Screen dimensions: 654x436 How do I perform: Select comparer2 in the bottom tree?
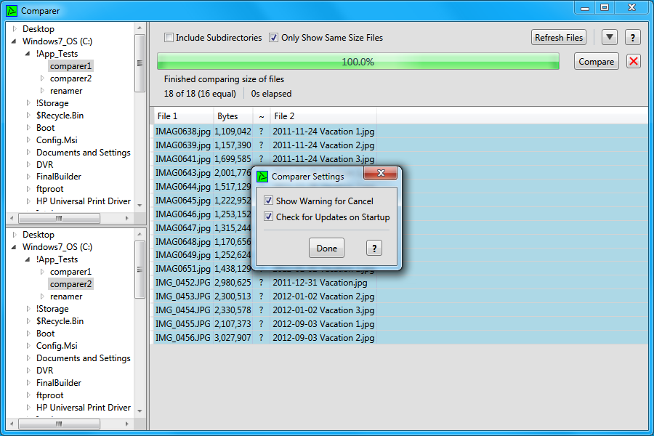click(70, 283)
